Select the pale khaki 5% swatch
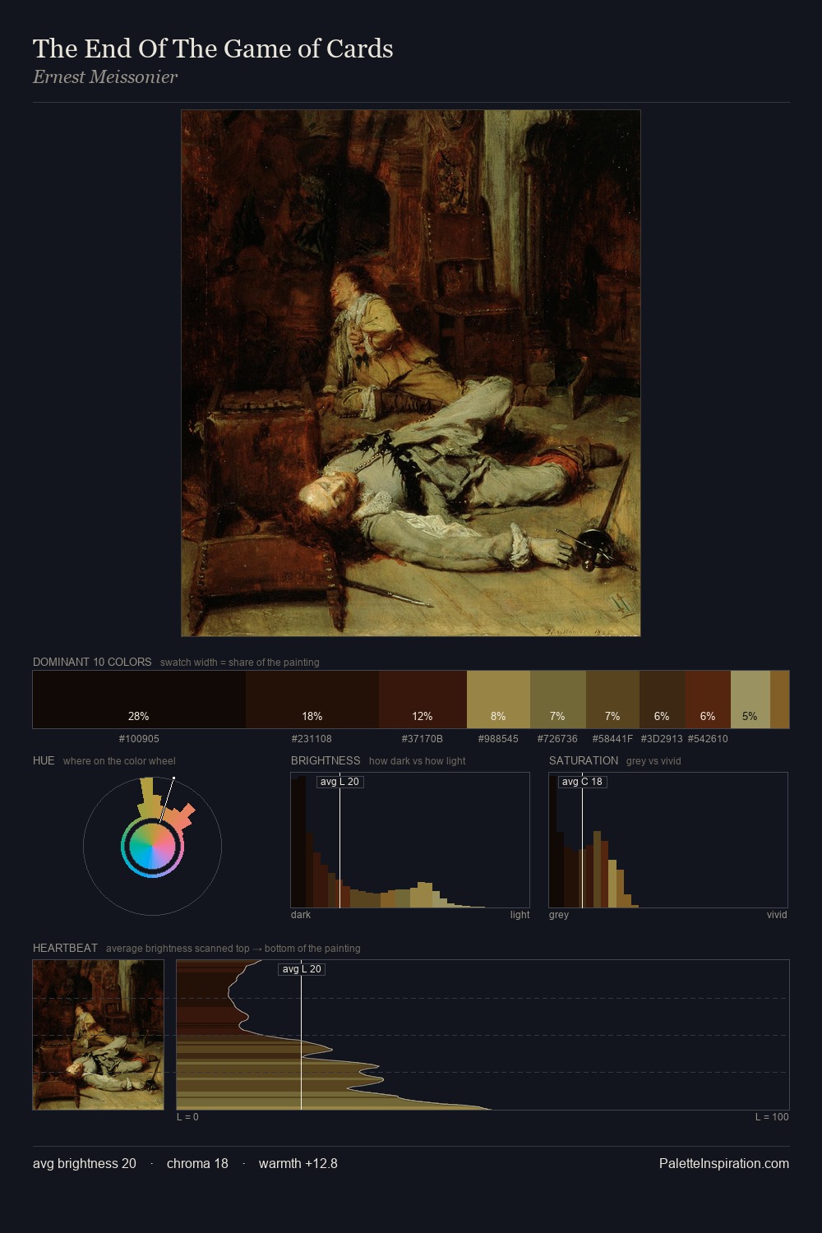The height and width of the screenshot is (1233, 822). (x=750, y=700)
